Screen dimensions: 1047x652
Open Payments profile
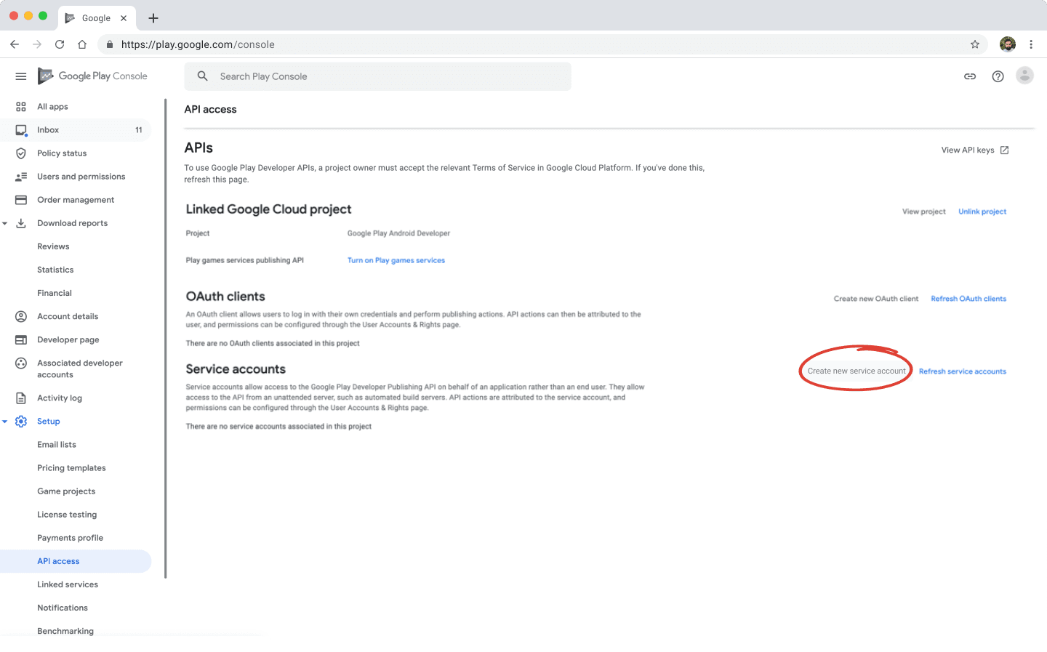(x=70, y=538)
